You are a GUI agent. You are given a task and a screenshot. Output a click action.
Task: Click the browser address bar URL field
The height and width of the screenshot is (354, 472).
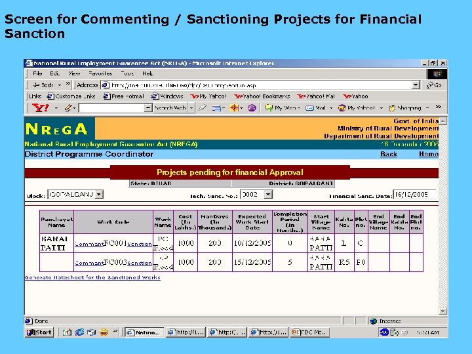(256, 85)
